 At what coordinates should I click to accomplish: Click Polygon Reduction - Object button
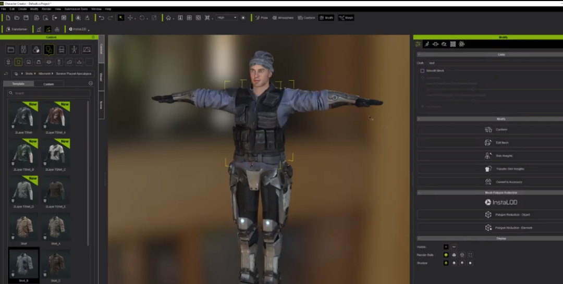(x=489, y=215)
